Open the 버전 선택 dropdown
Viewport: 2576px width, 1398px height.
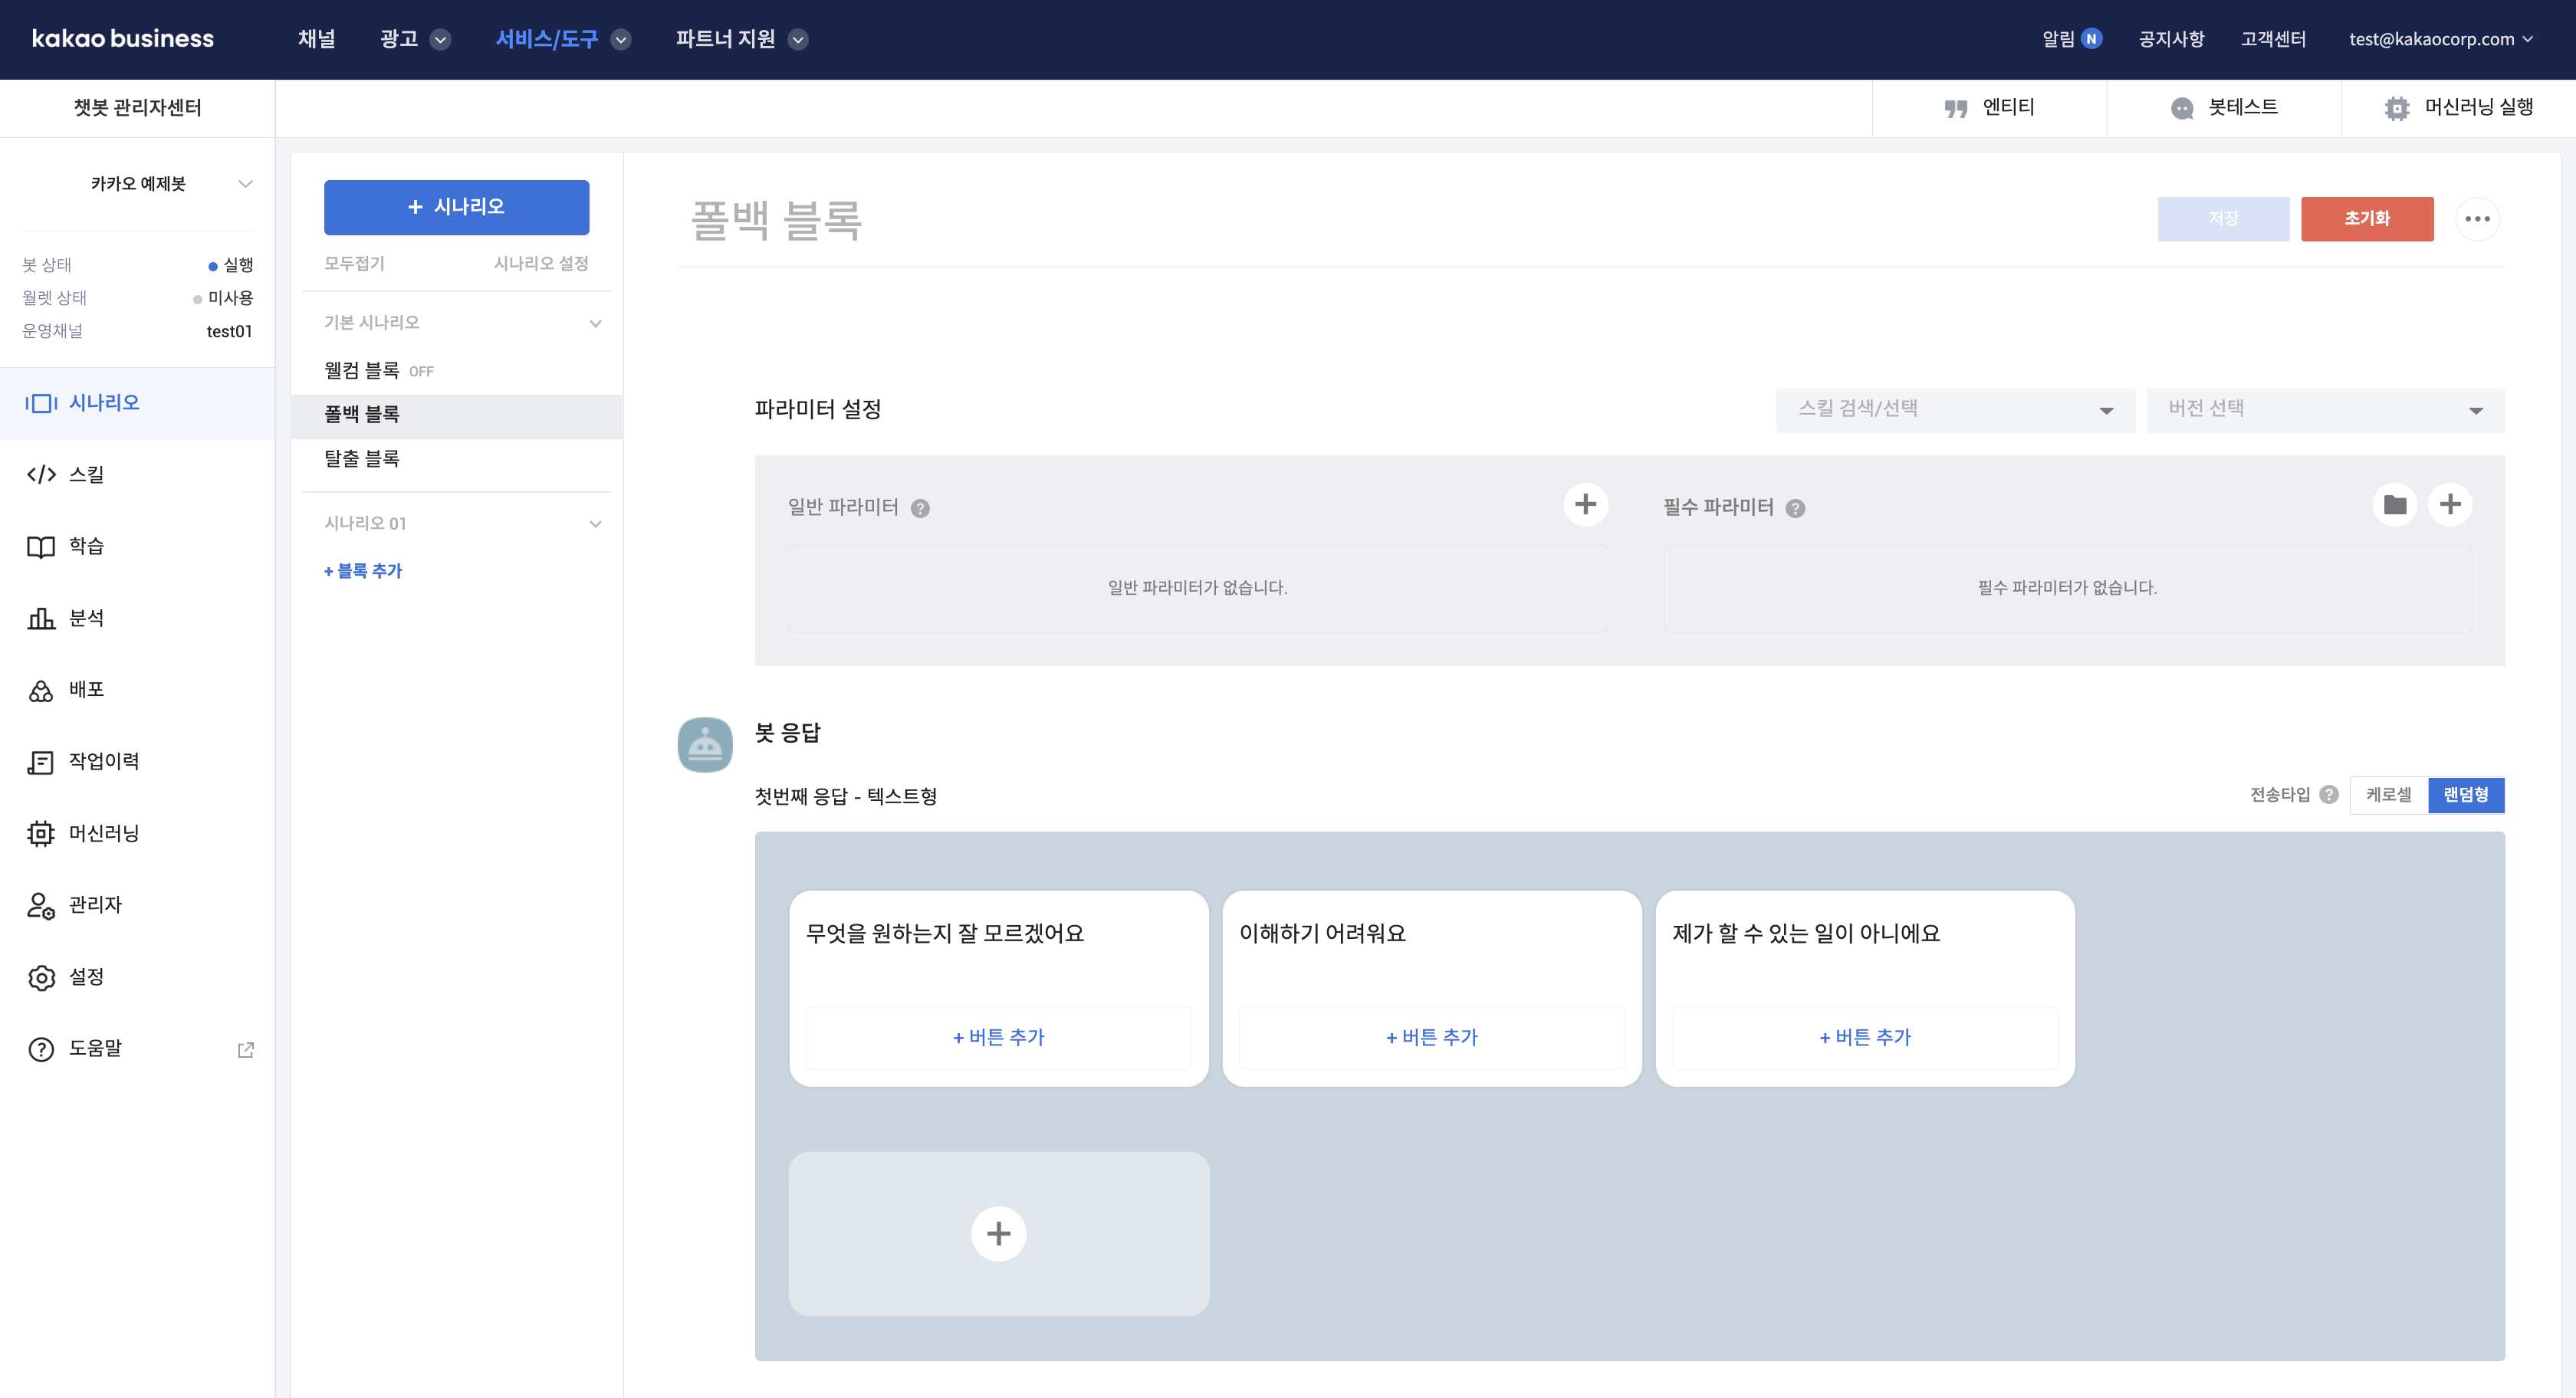tap(2324, 410)
